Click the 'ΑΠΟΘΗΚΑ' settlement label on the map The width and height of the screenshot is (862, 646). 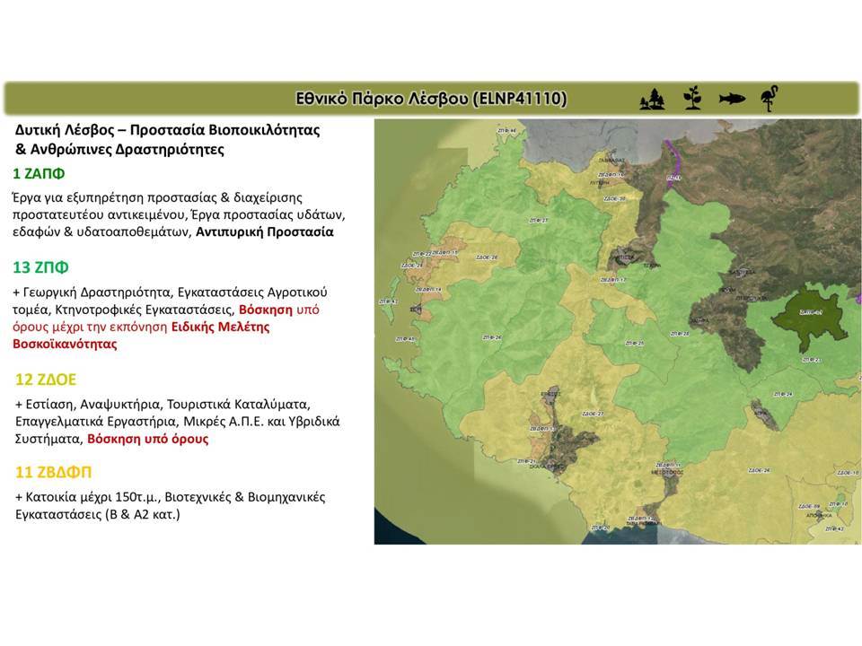819,516
